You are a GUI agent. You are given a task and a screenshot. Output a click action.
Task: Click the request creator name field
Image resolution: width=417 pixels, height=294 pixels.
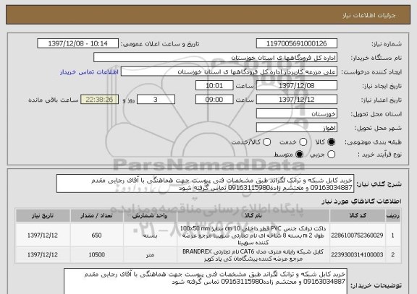pyautogui.click(x=229, y=72)
